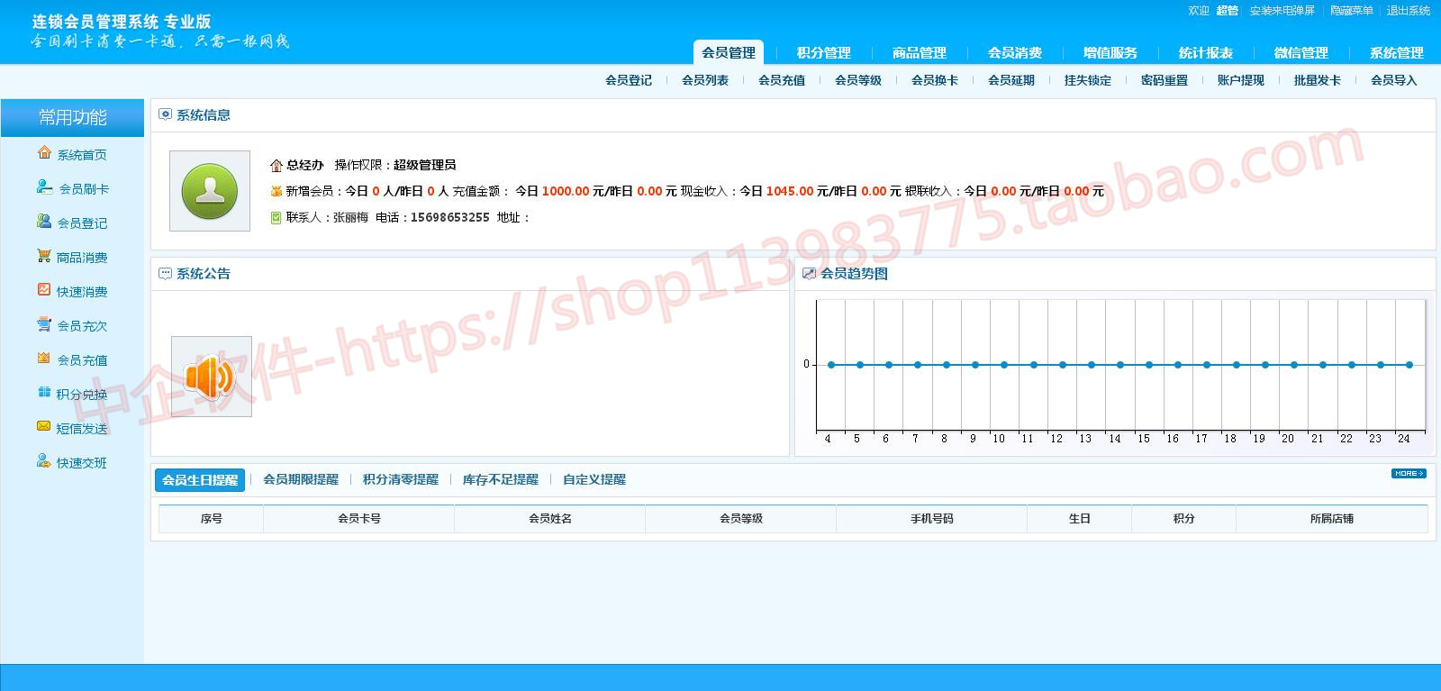1441x691 pixels.
Task: Go to the 商品管理 main tab
Action: coord(920,52)
